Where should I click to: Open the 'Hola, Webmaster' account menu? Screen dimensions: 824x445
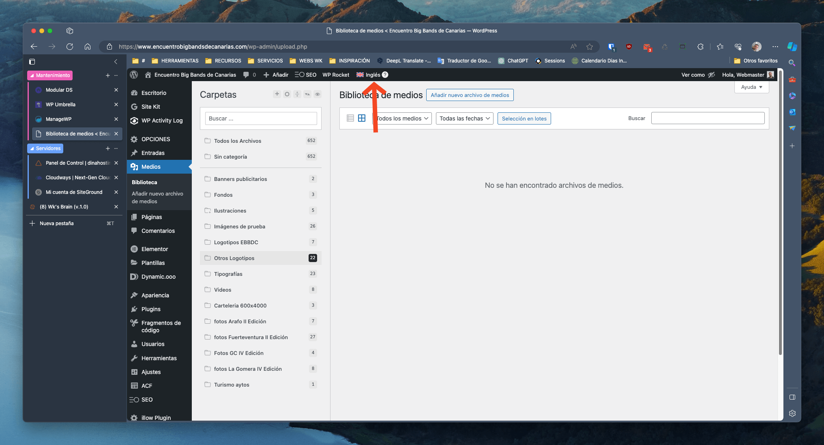(748, 75)
